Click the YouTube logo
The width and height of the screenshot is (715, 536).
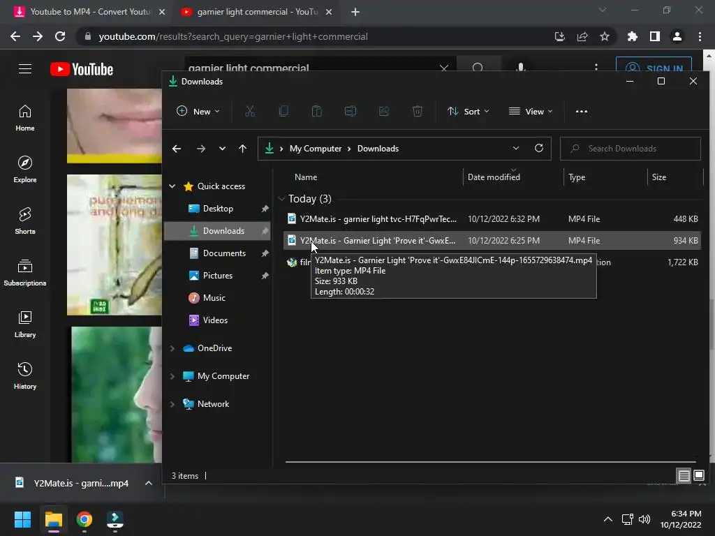tap(82, 69)
